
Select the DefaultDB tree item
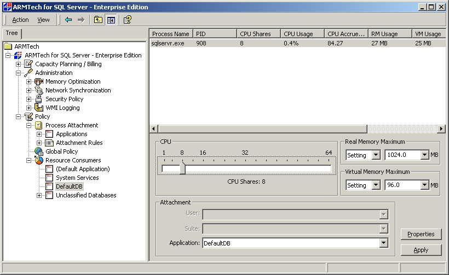click(69, 186)
